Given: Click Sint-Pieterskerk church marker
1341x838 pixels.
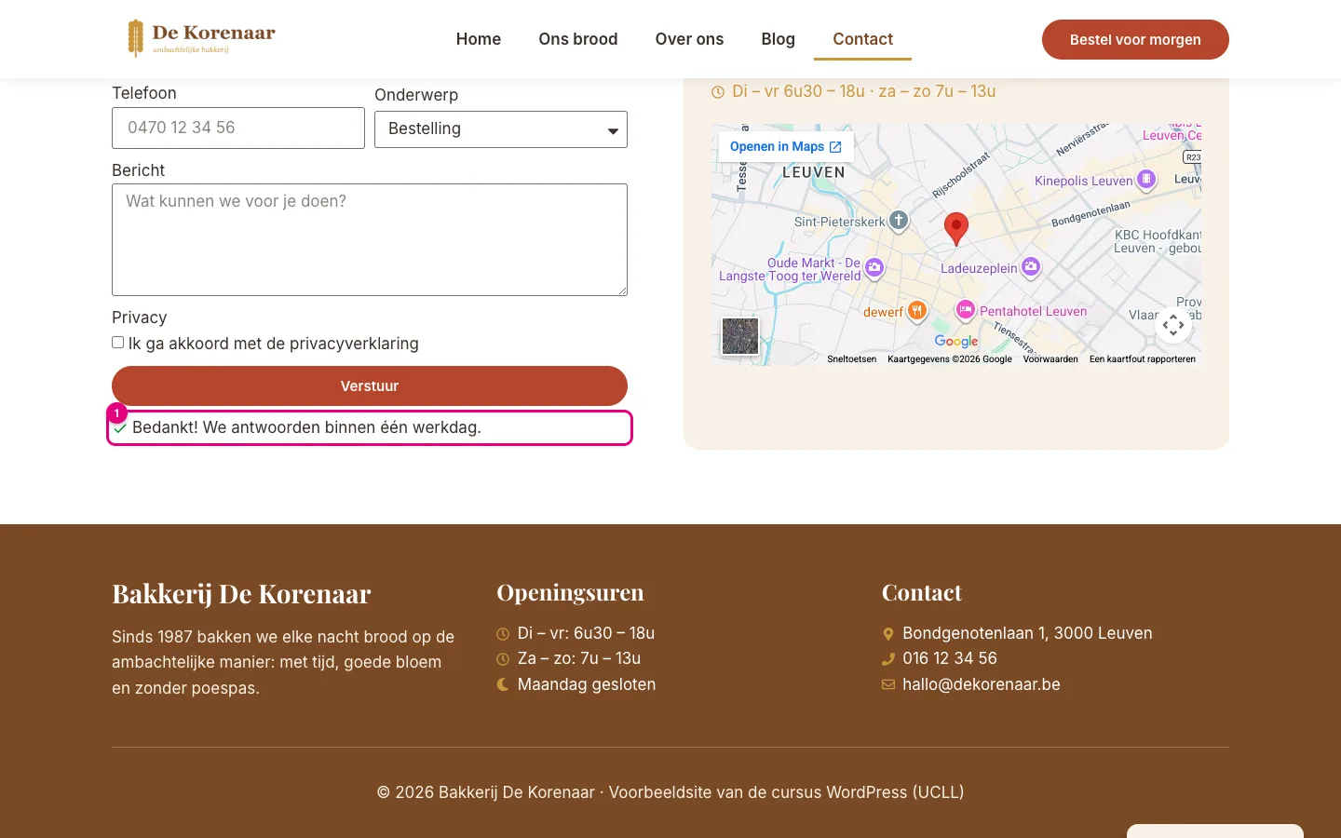Looking at the screenshot, I should click(899, 221).
